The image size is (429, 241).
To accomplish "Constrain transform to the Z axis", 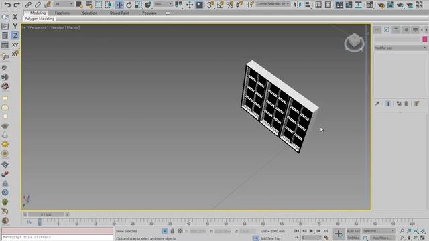I will [x=15, y=35].
